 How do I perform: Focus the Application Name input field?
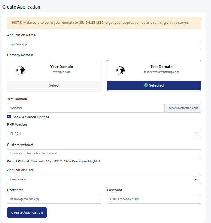point(104,44)
